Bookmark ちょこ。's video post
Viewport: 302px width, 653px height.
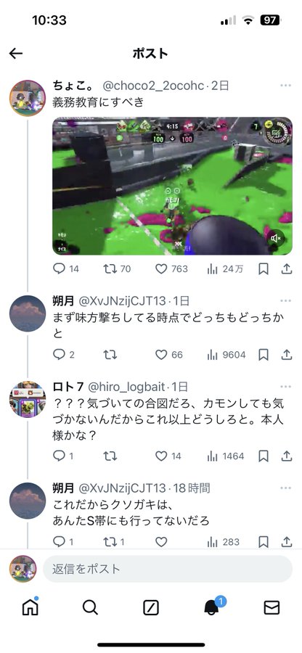pyautogui.click(x=264, y=269)
